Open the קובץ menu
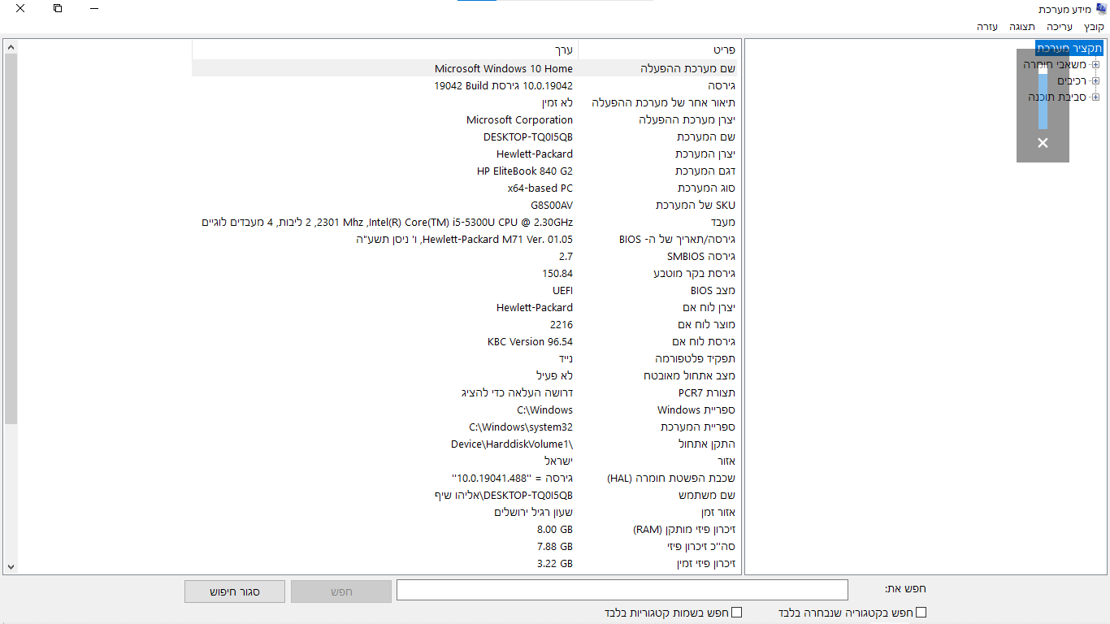Image resolution: width=1110 pixels, height=624 pixels. tap(1094, 27)
